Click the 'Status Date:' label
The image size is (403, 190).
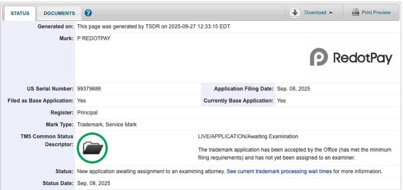pos(58,184)
